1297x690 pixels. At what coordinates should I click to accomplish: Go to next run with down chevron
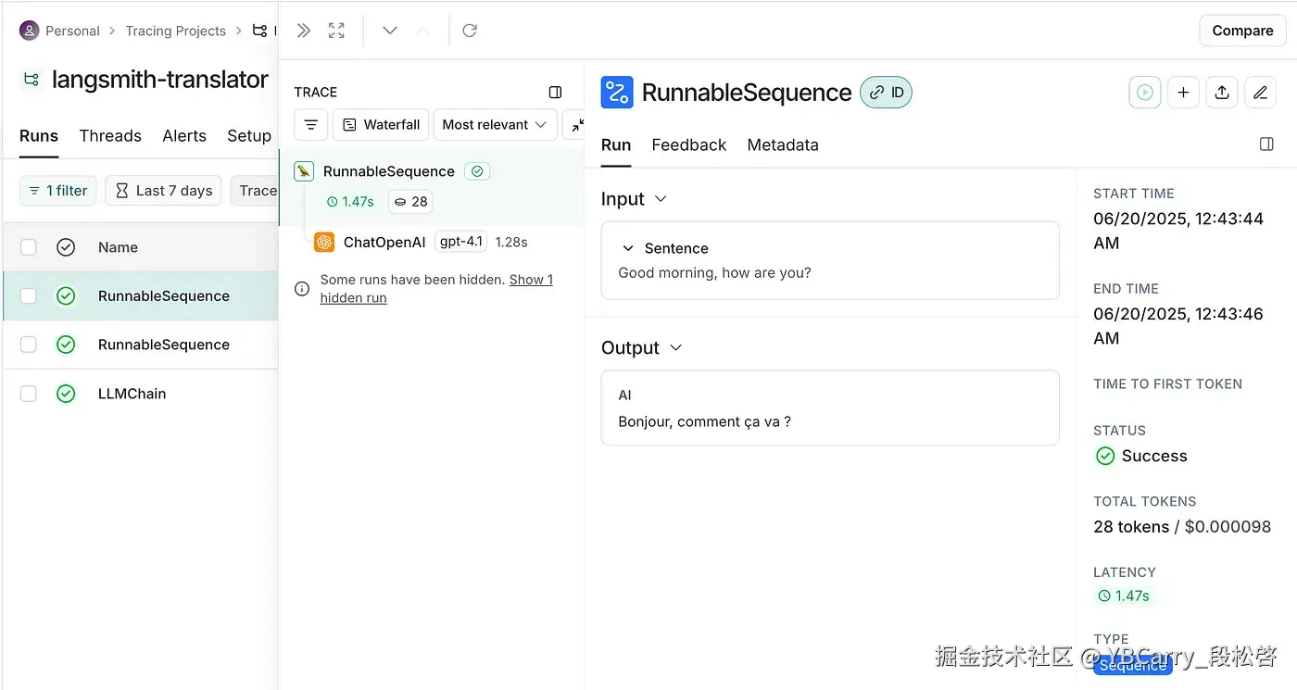(390, 31)
